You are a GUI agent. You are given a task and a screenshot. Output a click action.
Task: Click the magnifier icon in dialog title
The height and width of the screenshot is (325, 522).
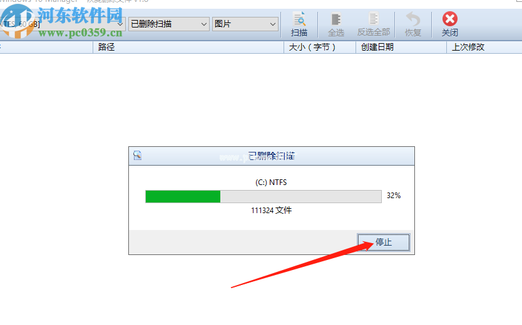click(138, 155)
